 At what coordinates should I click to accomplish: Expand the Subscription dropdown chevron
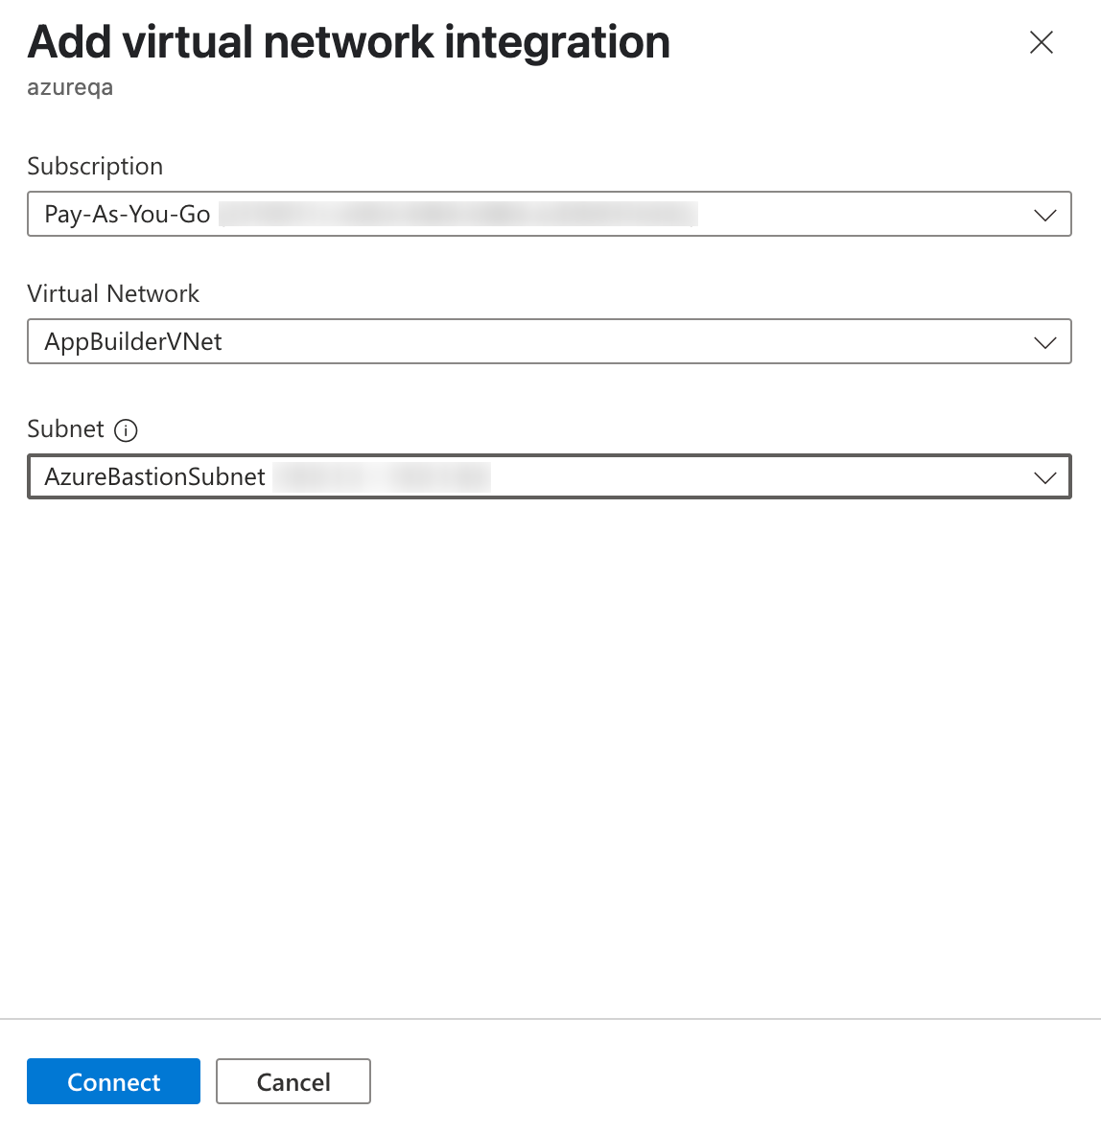(x=1044, y=215)
